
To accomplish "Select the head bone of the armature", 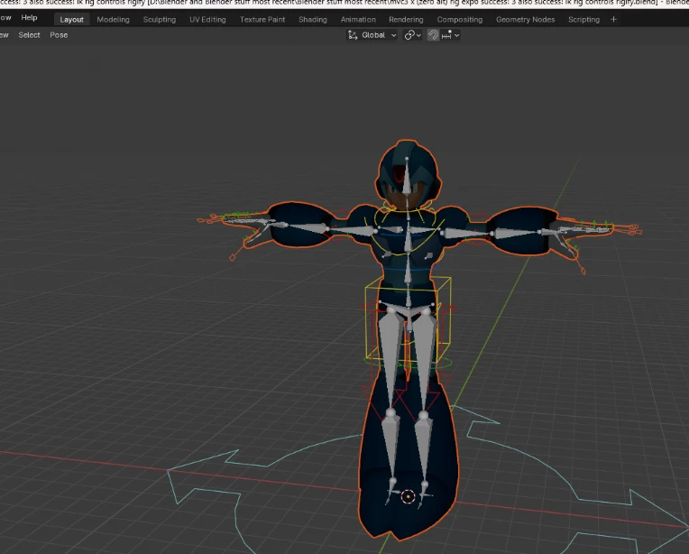I will [x=407, y=178].
